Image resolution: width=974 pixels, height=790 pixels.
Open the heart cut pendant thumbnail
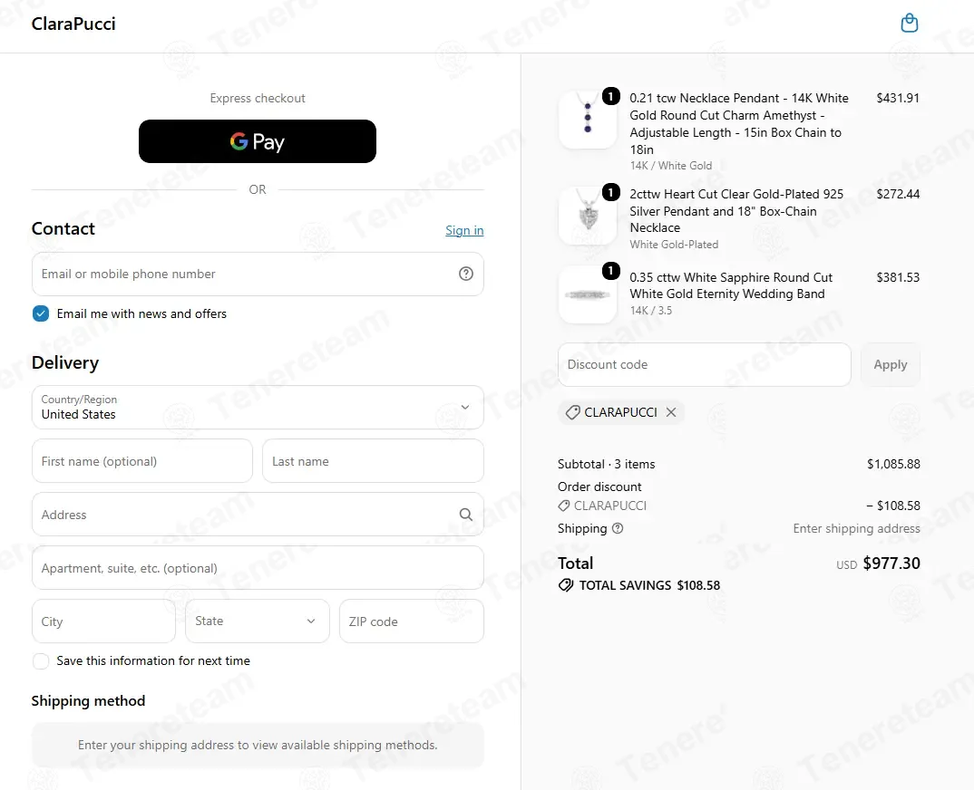(588, 216)
